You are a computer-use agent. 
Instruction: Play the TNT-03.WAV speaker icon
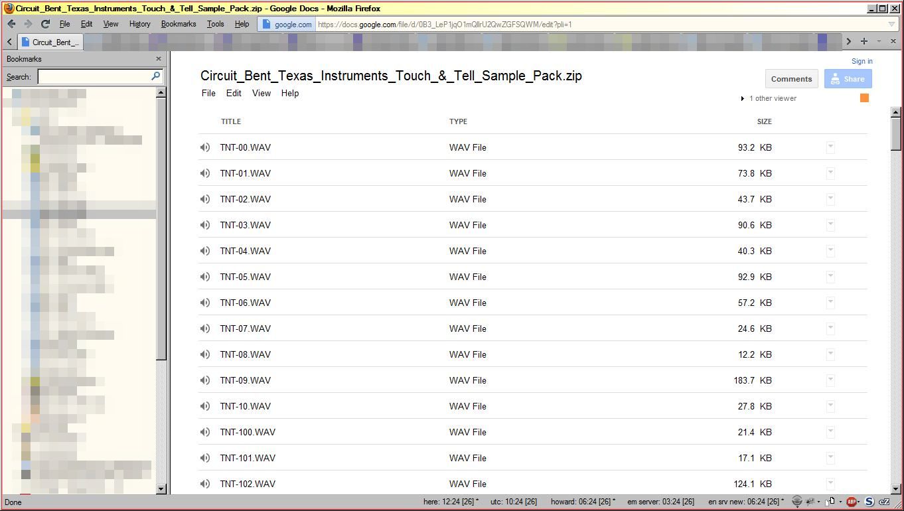click(205, 225)
